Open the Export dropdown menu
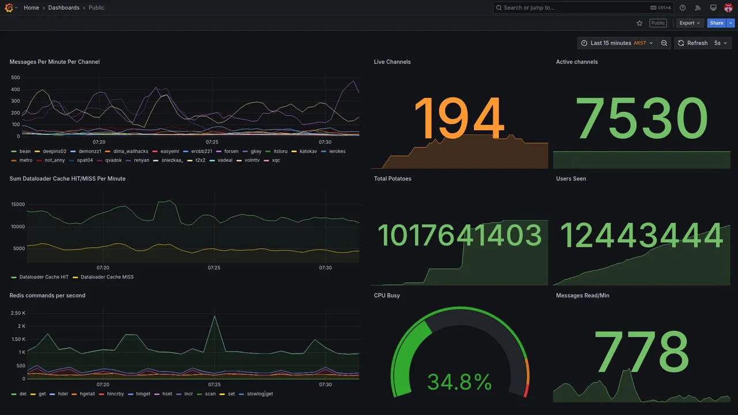 690,23
